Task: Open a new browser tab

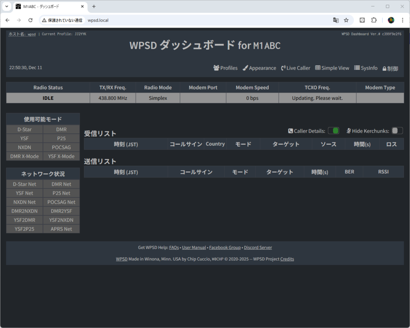Action: click(94, 6)
